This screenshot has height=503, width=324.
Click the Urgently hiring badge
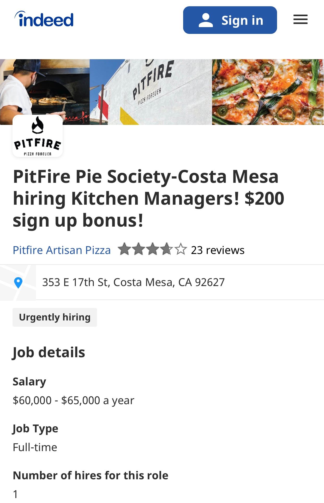(x=55, y=317)
